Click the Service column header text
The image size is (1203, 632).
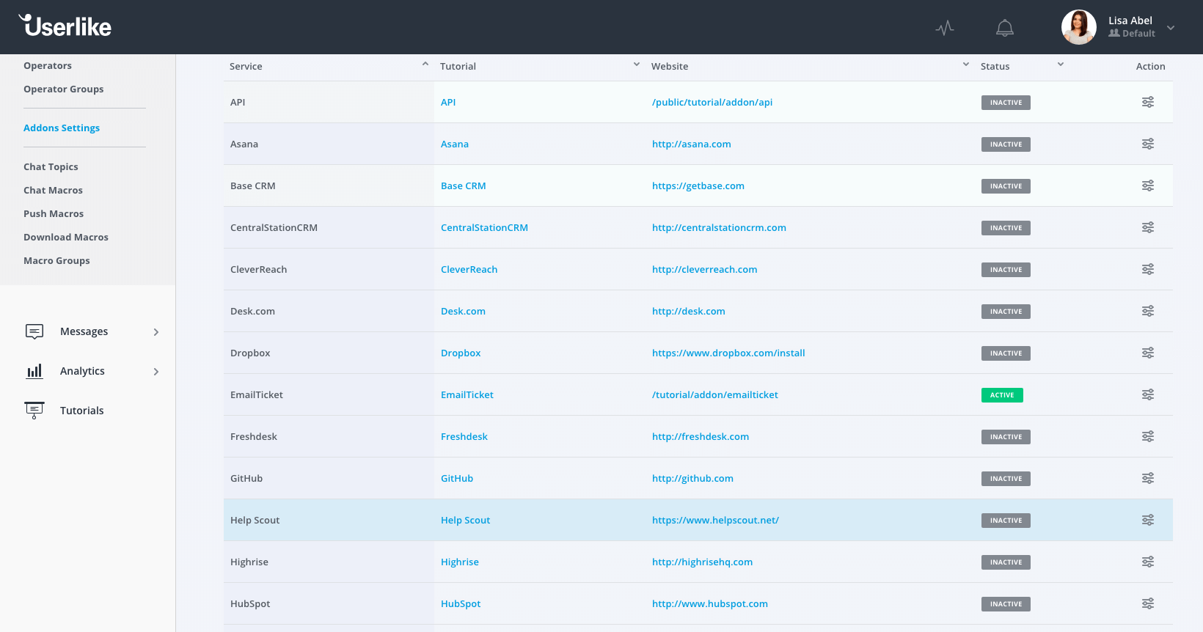[x=246, y=66]
